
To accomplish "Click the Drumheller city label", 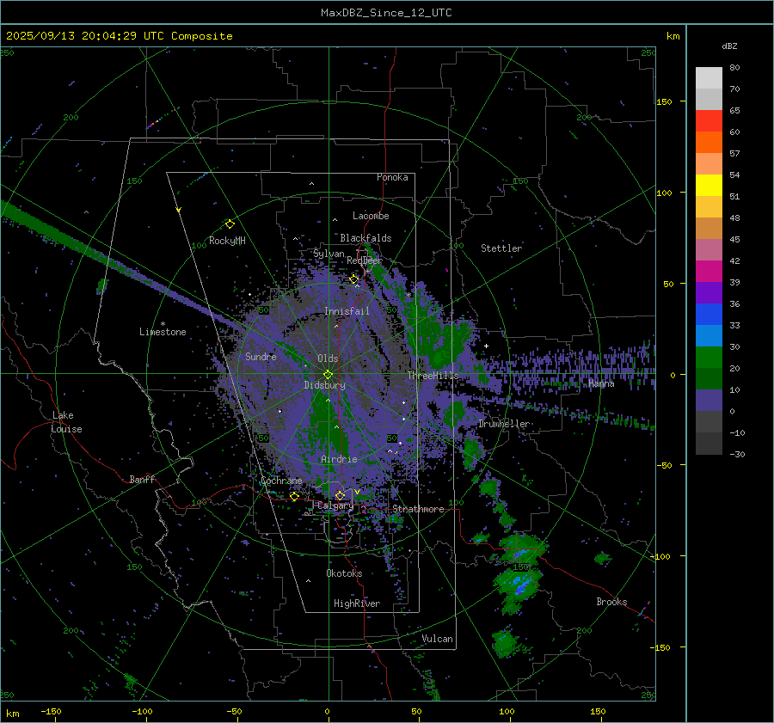I will point(504,424).
